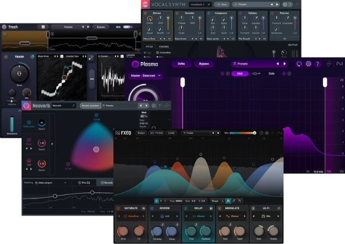Click FXEQ undo history icon
Viewport: 345px width, 244px height.
(x=261, y=133)
